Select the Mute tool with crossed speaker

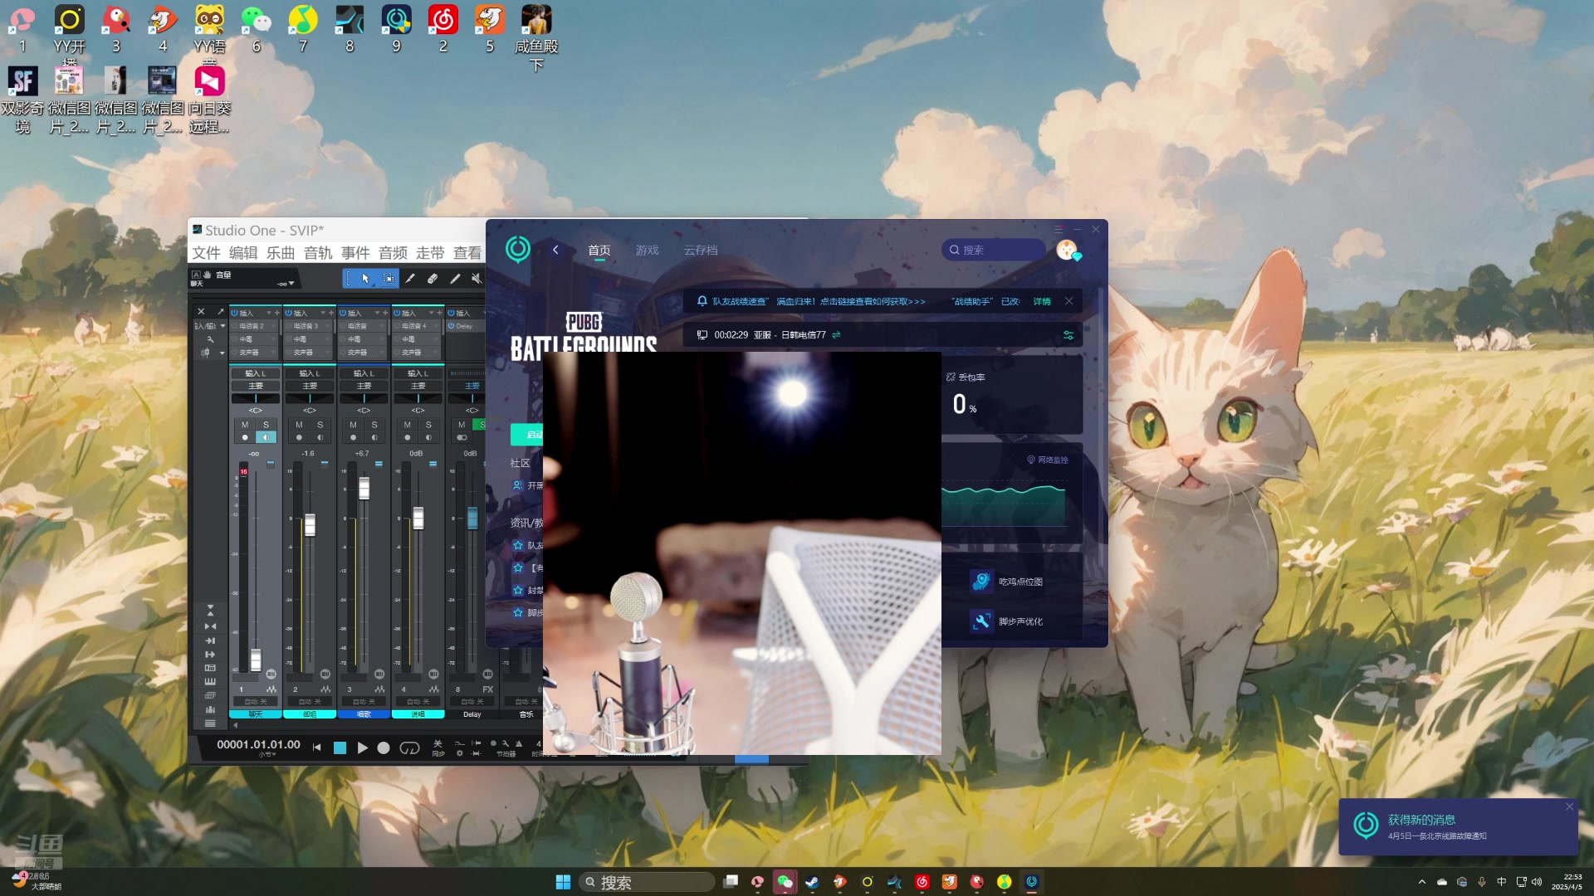477,279
